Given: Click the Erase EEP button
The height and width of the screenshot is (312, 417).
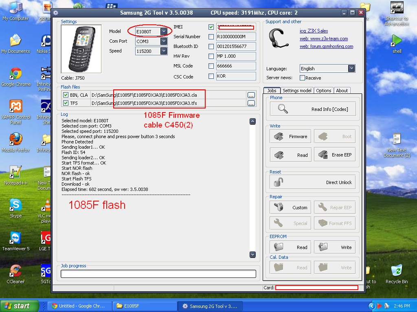Looking at the screenshot, I should coord(335,154).
